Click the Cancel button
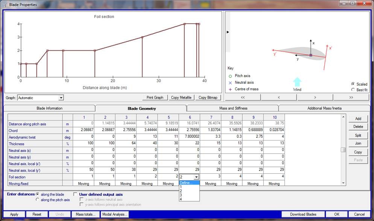Screen dimensions: 374x221 tap(359, 214)
